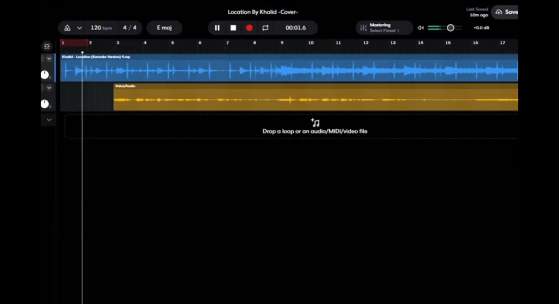Screen dimensions: 559x304
Task: Expand the Voice/Audio track chevron
Action: click(49, 88)
